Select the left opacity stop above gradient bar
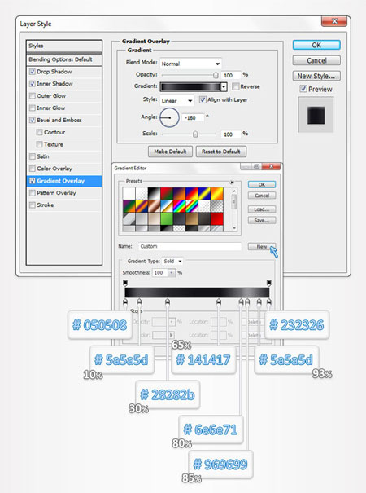 pyautogui.click(x=125, y=283)
